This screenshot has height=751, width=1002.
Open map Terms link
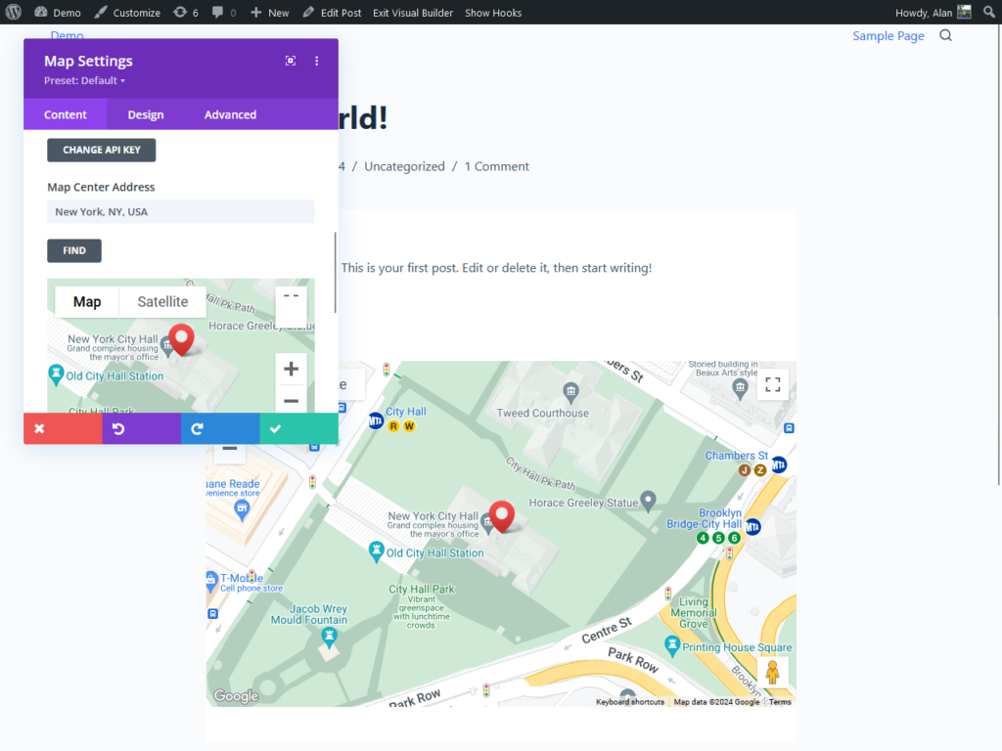point(780,702)
